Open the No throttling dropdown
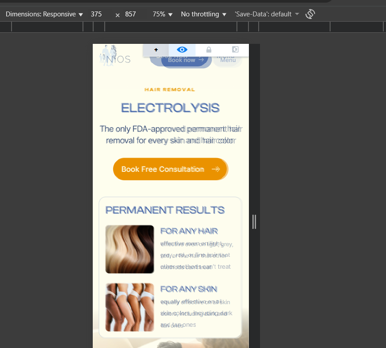This screenshot has height=348, width=386. pyautogui.click(x=204, y=14)
